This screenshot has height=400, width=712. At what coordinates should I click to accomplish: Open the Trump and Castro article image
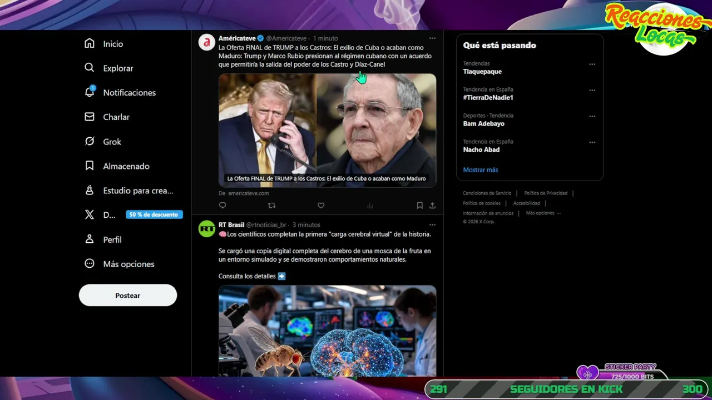[327, 130]
